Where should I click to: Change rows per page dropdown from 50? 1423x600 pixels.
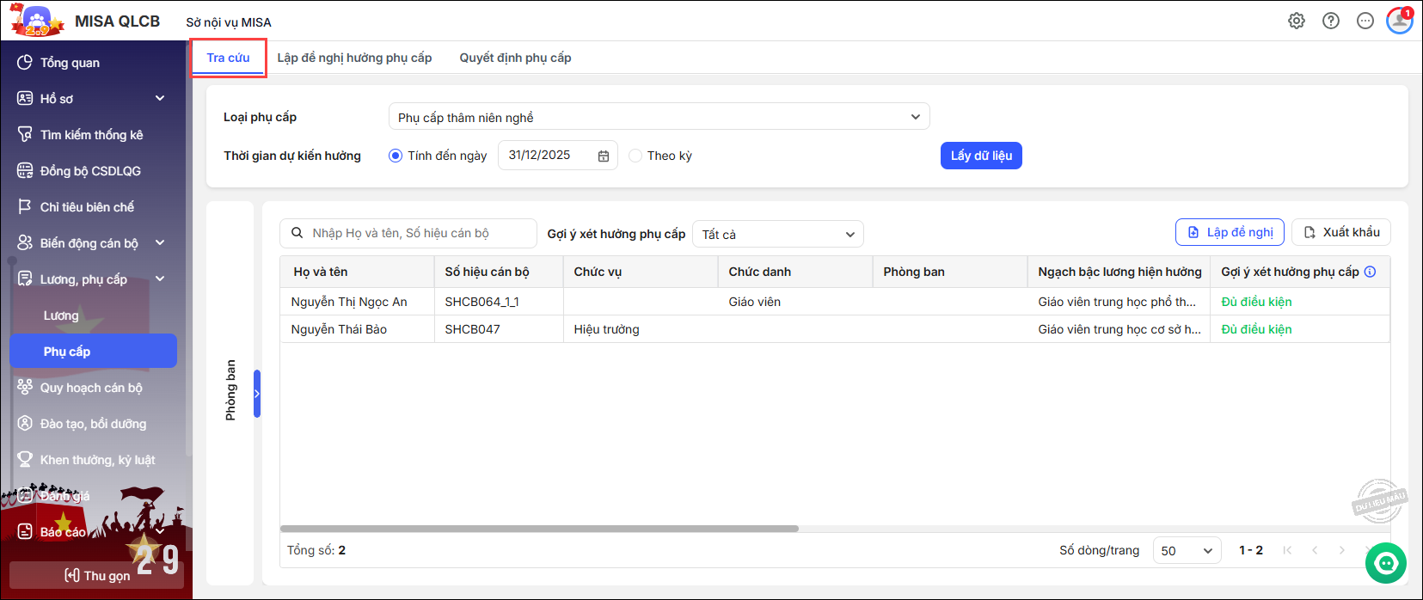tap(1186, 551)
